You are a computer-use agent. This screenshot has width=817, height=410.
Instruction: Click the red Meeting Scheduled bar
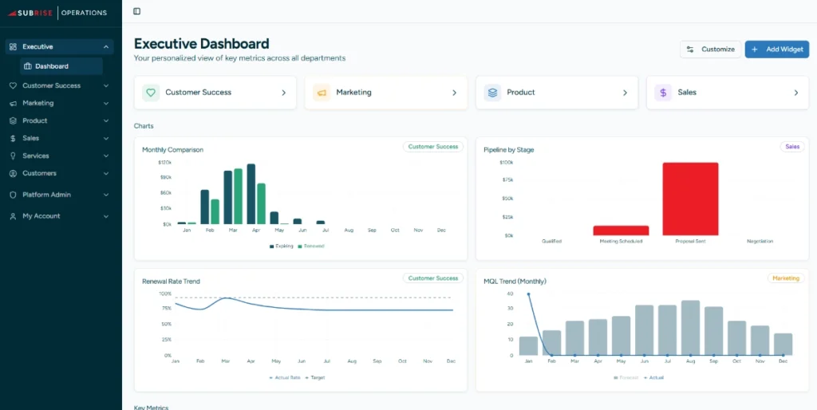621,231
